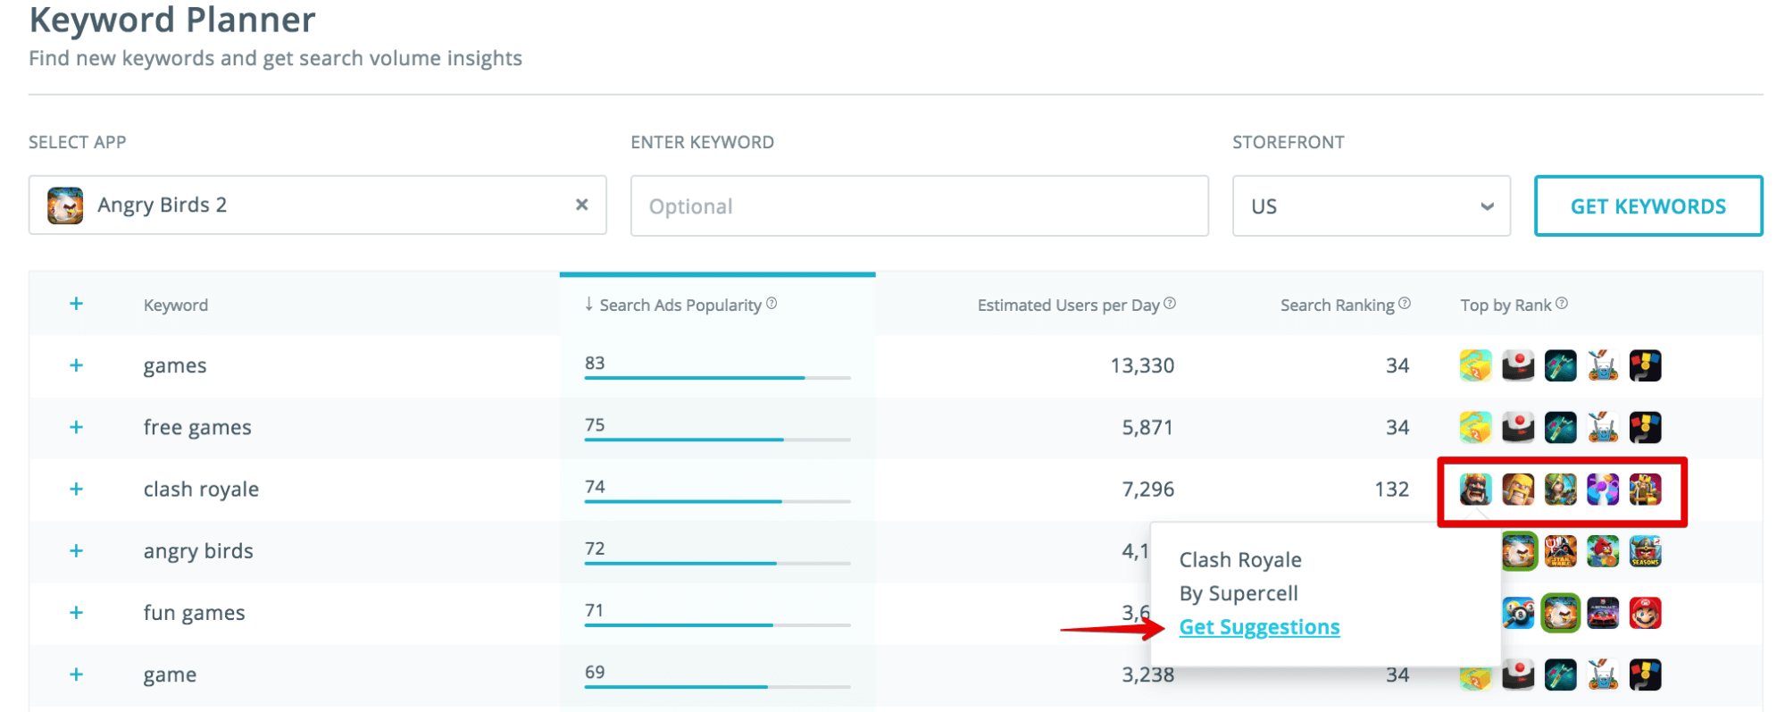Expand the 'clash royale' keyword row
The width and height of the screenshot is (1785, 712).
point(77,489)
